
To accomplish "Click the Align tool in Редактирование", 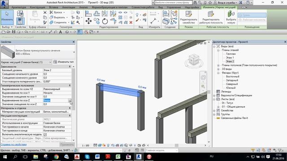I will point(88,13).
